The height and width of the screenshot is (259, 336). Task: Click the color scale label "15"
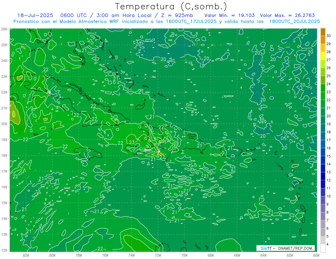(329, 156)
